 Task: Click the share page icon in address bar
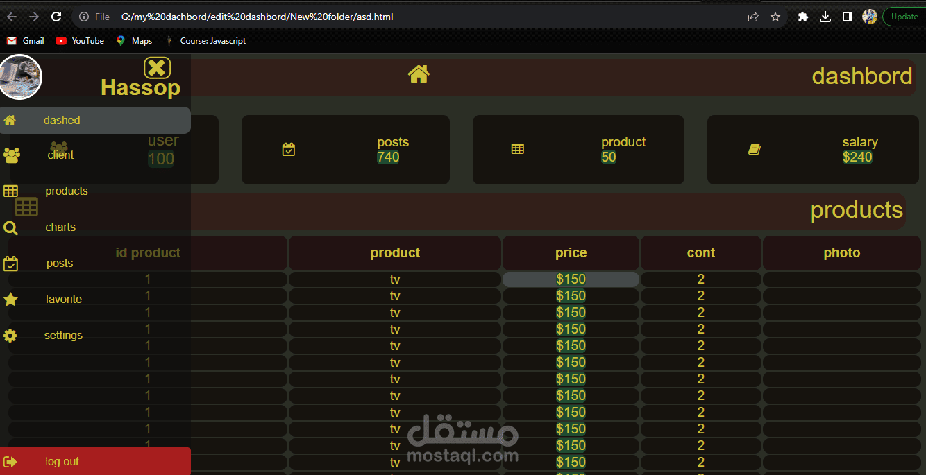753,17
